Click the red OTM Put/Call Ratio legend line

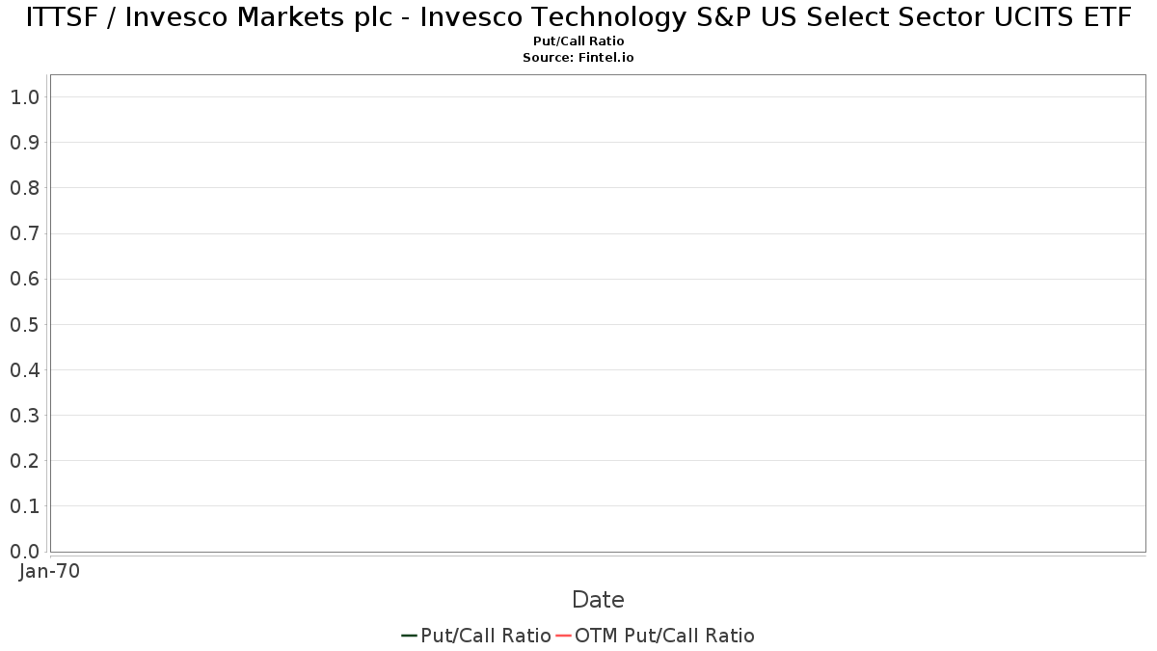tap(563, 636)
